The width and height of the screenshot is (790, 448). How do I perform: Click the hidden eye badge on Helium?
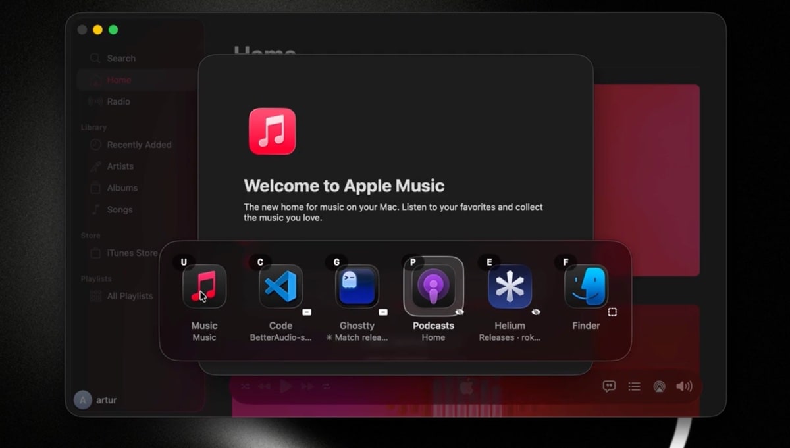(x=536, y=312)
